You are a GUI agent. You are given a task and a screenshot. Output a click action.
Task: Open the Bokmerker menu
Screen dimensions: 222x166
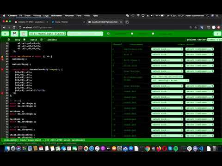(56, 16)
